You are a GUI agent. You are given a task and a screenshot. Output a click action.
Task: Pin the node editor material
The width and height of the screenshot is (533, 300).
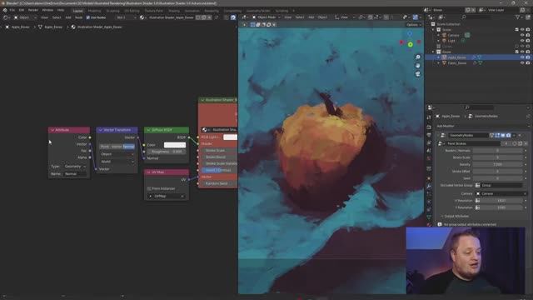pyautogui.click(x=217, y=17)
